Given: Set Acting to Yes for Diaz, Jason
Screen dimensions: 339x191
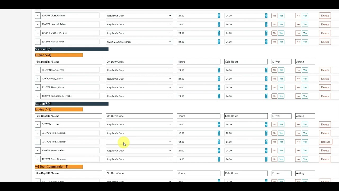Looking at the screenshot, I should click(x=305, y=124).
